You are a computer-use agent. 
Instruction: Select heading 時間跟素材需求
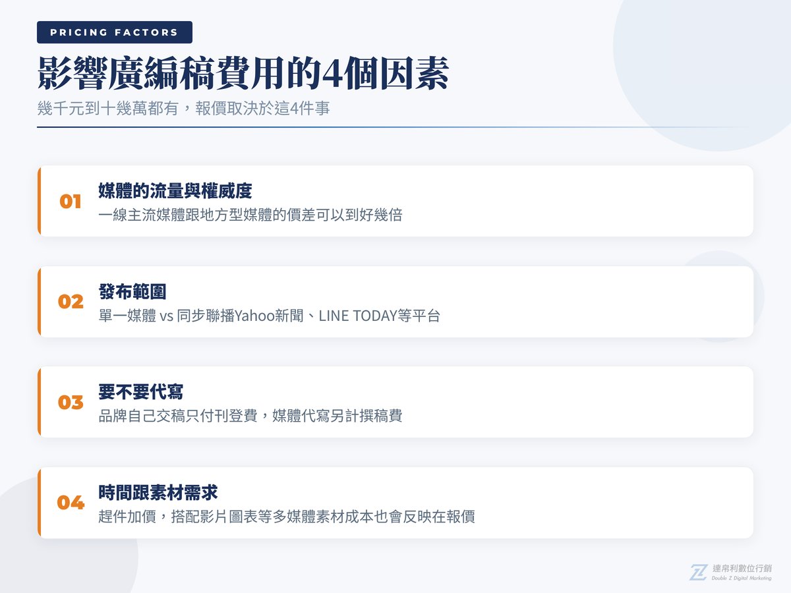coord(158,493)
